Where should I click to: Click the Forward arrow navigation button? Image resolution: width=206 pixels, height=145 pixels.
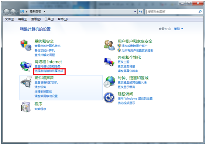coord(13,12)
